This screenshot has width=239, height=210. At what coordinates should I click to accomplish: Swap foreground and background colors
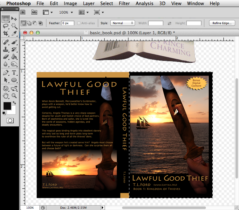click(x=14, y=103)
